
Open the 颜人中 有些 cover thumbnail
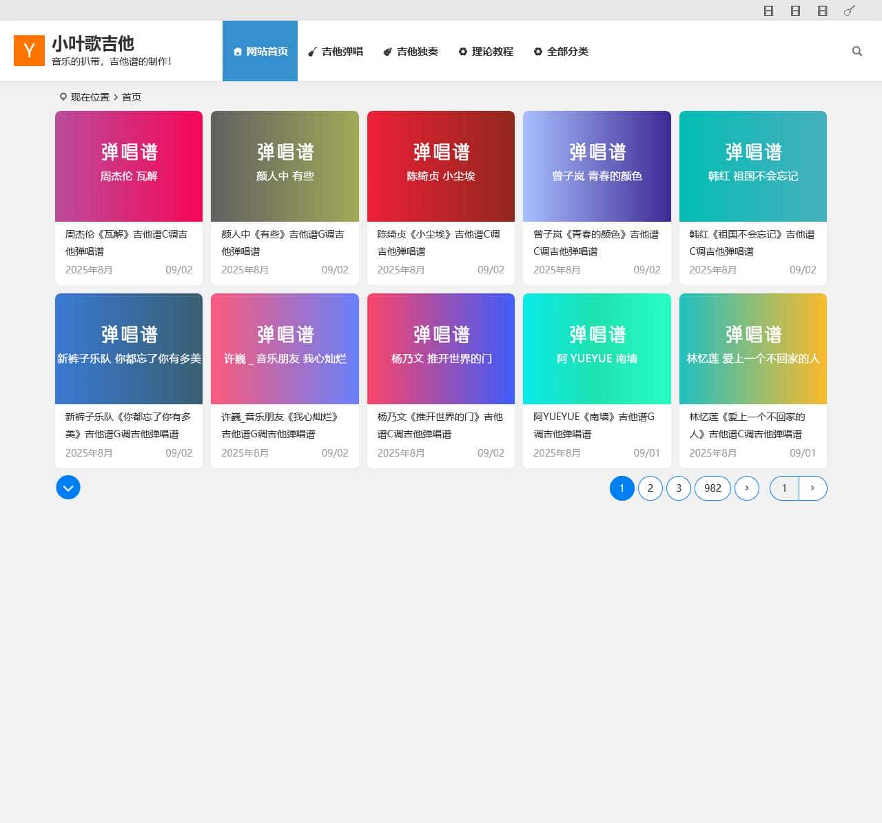coord(285,166)
